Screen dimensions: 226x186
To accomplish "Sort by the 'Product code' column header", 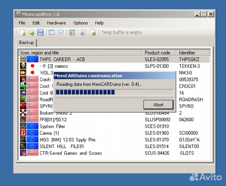I will [x=159, y=53].
